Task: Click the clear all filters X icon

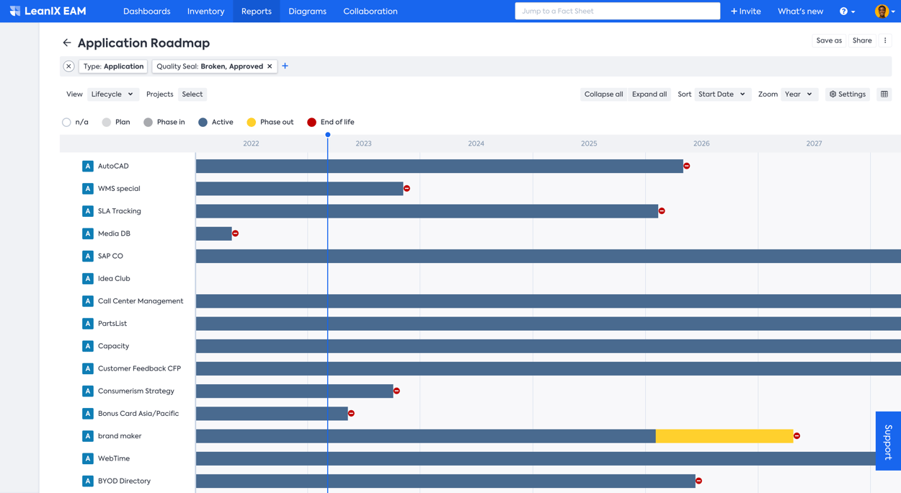Action: pyautogui.click(x=68, y=66)
